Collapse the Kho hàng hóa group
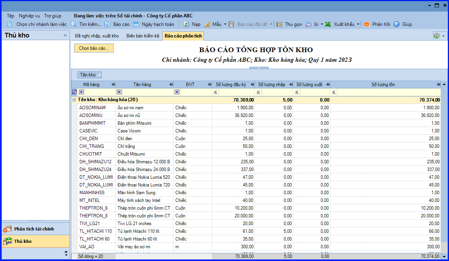The image size is (449, 261). [x=74, y=100]
